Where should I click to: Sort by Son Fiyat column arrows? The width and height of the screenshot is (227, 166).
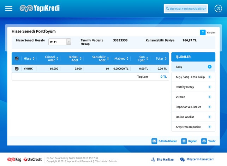[x=147, y=59]
